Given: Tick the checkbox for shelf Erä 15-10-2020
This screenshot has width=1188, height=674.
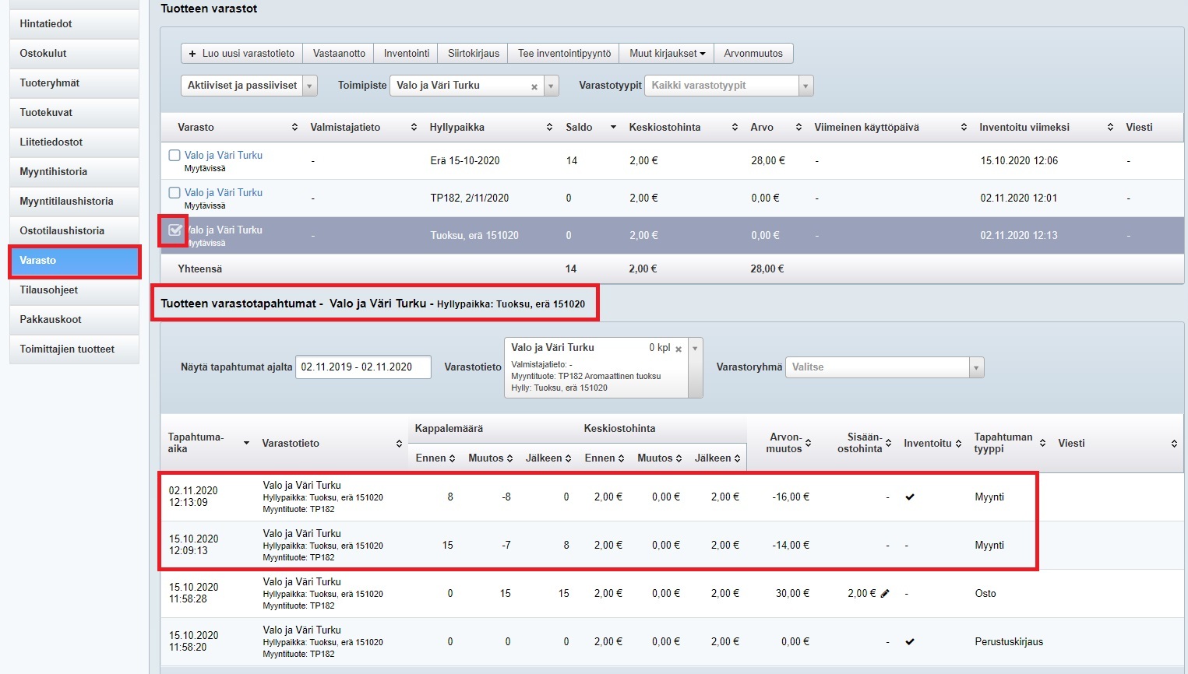Looking at the screenshot, I should [174, 156].
